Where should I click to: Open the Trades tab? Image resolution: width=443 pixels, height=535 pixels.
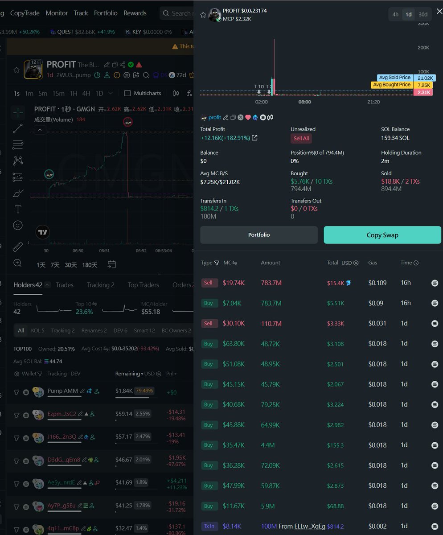tap(65, 285)
